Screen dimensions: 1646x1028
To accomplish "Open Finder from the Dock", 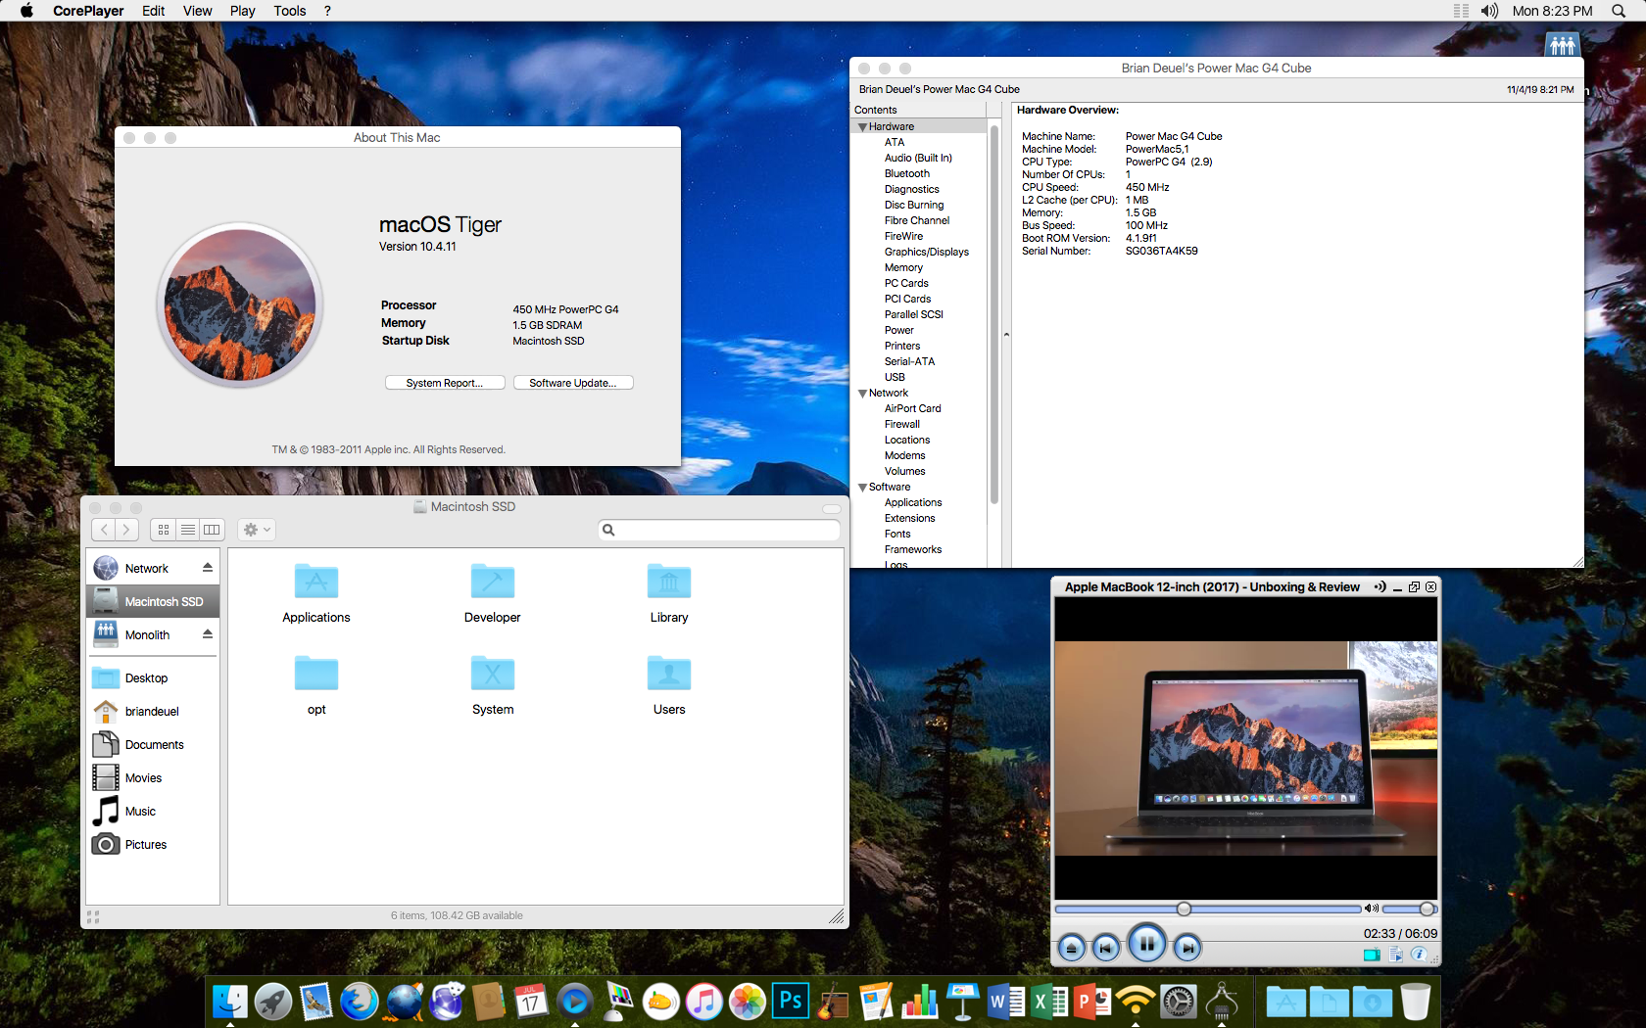I will [230, 1002].
